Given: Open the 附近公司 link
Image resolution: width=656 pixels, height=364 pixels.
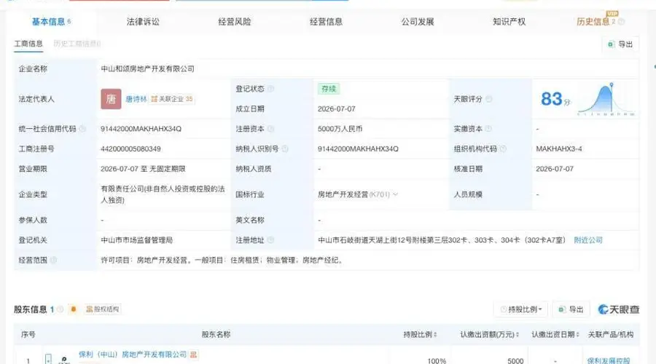Looking at the screenshot, I should tap(588, 240).
